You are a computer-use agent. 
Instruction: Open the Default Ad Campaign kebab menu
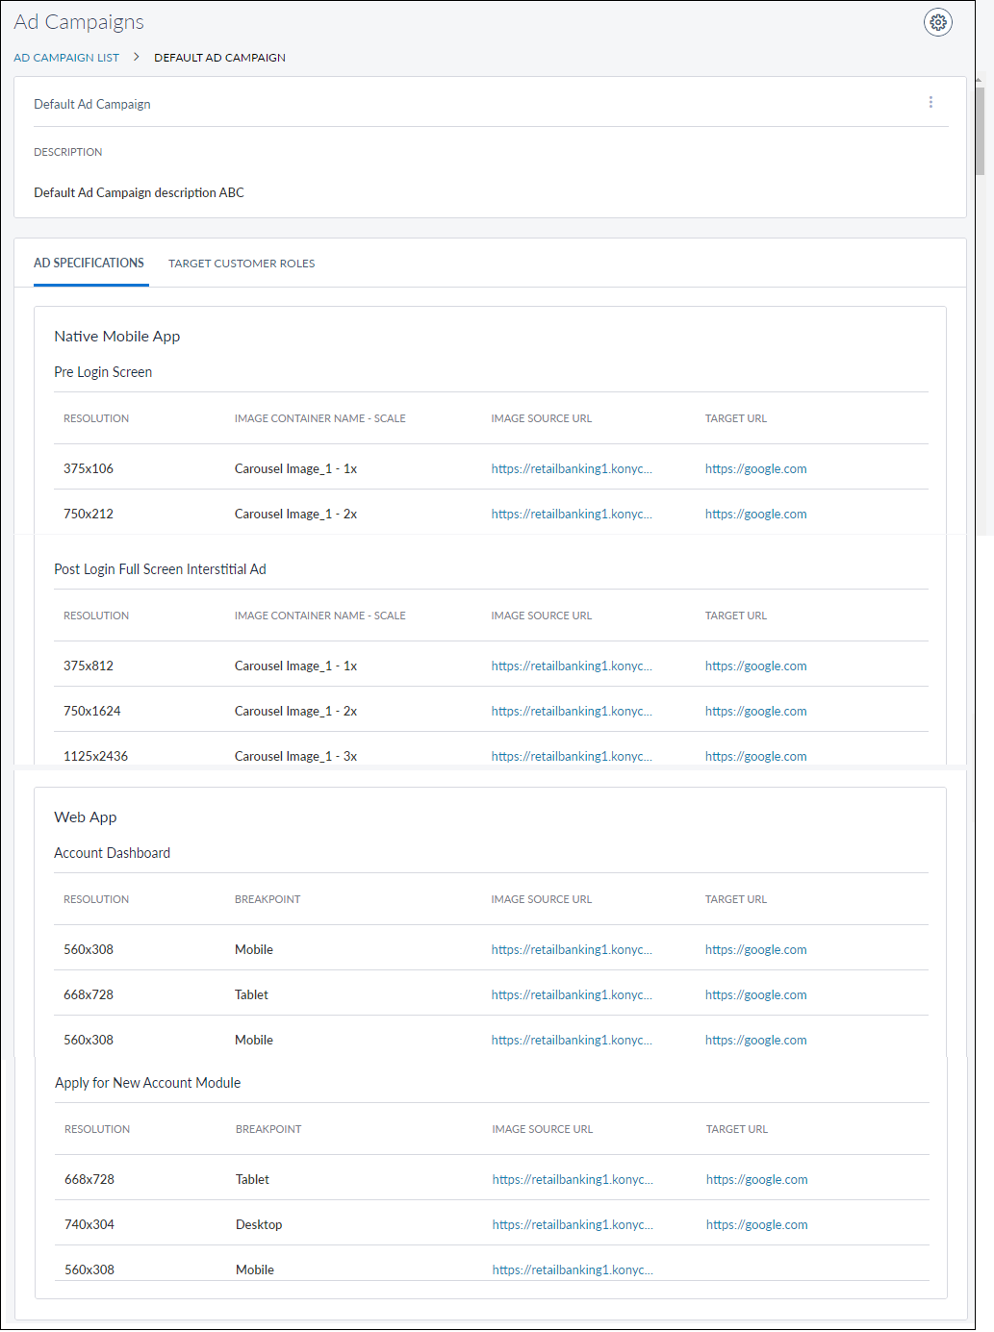[x=930, y=103]
